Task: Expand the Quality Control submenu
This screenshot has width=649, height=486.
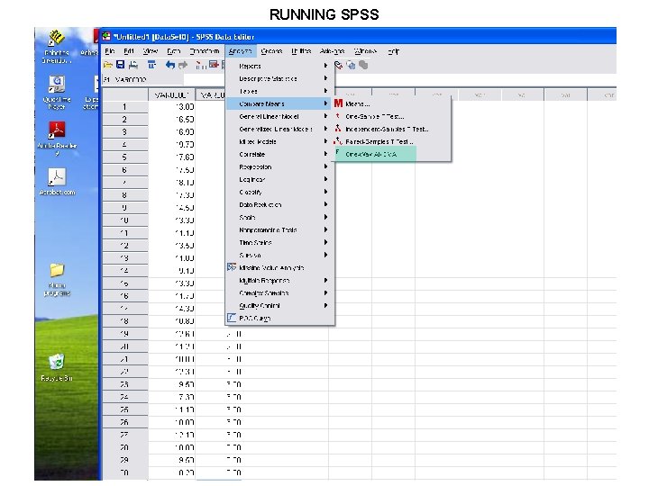Action: (279, 305)
